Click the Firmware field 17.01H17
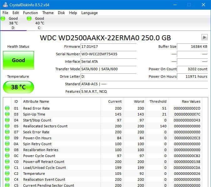Image resolution: width=211 pixels, height=187 pixels. coord(108,47)
